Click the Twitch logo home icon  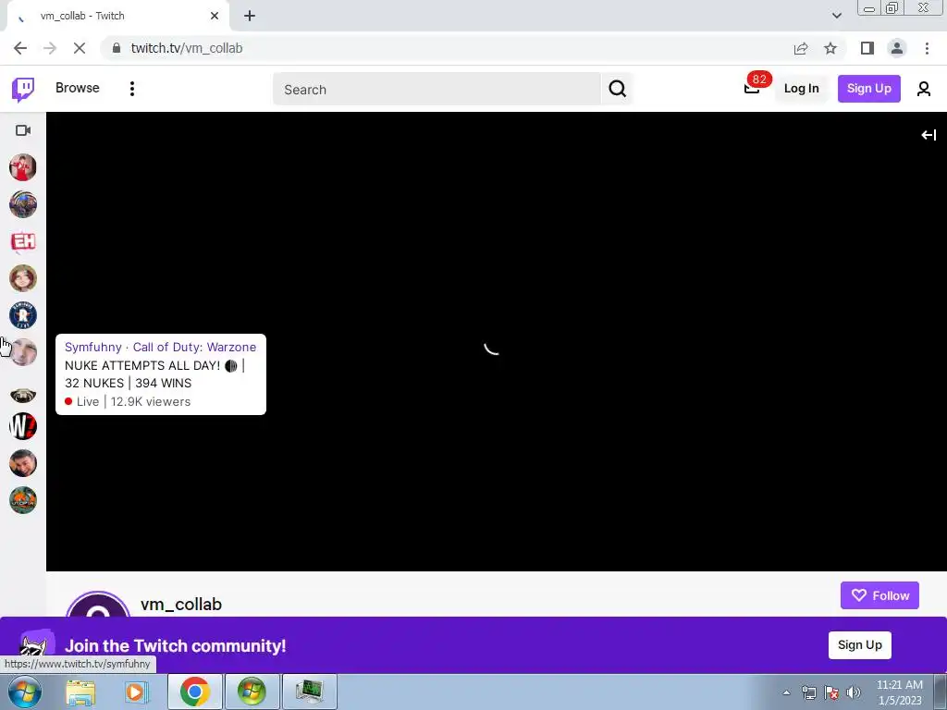(23, 90)
